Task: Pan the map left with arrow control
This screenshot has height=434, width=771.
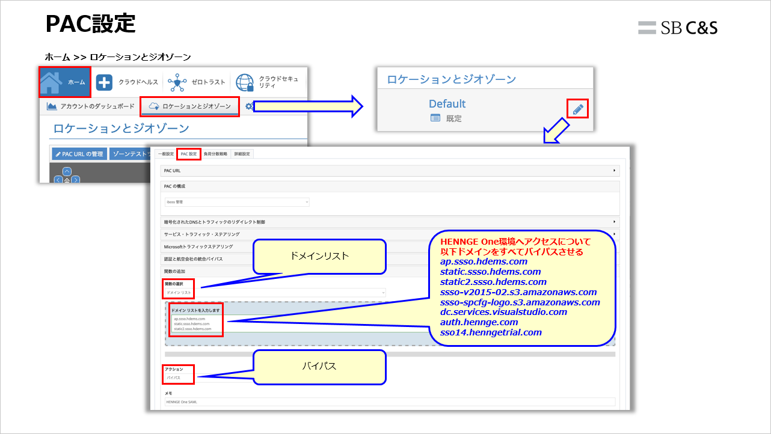Action: [58, 179]
